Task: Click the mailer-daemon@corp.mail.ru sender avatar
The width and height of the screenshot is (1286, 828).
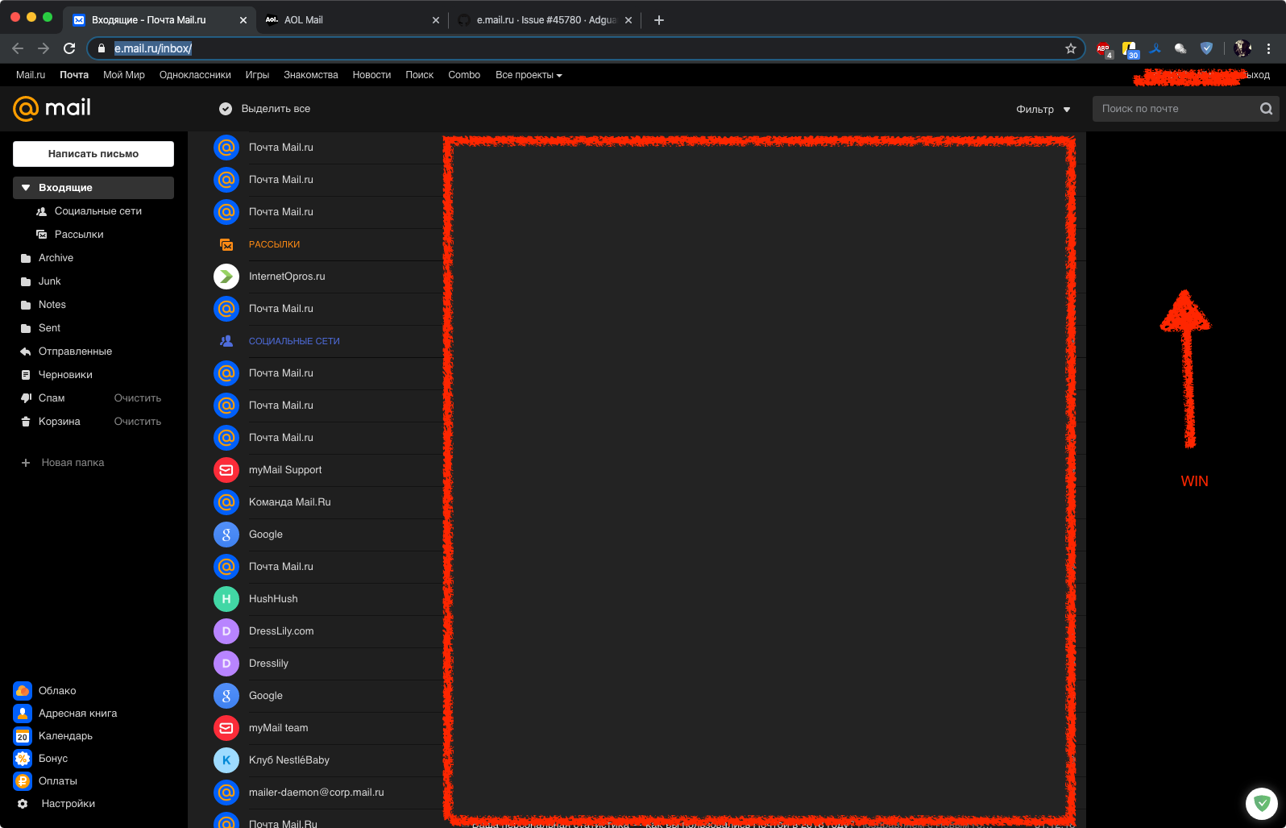Action: (x=226, y=793)
